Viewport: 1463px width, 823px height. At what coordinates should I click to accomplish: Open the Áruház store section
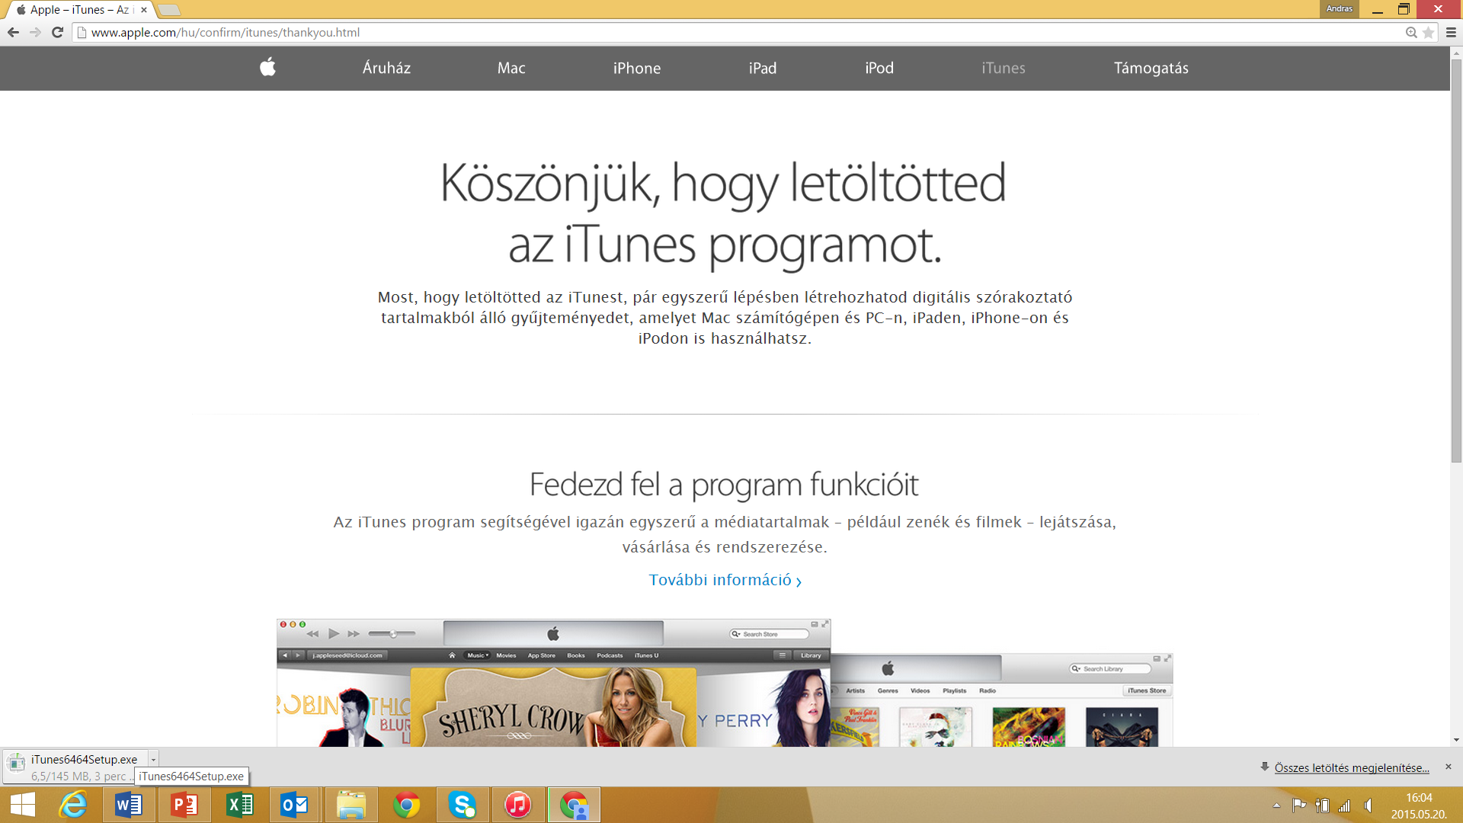pyautogui.click(x=386, y=68)
